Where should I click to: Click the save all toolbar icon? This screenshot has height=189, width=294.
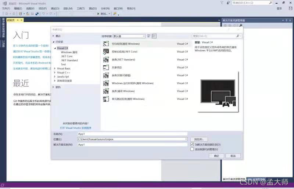(x=37, y=14)
